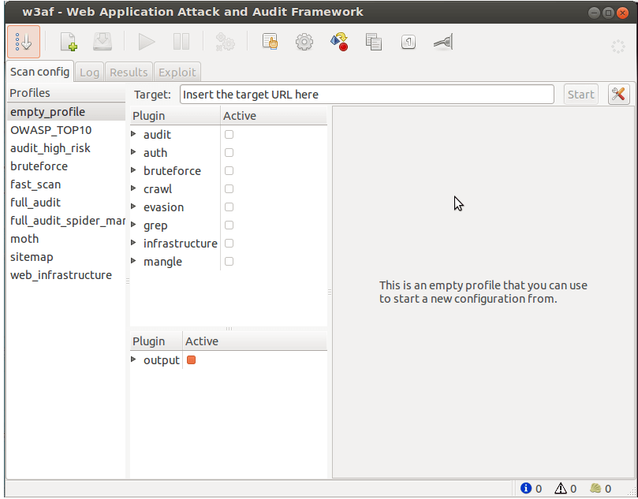Expand the mangle plugin tree

coord(133,261)
